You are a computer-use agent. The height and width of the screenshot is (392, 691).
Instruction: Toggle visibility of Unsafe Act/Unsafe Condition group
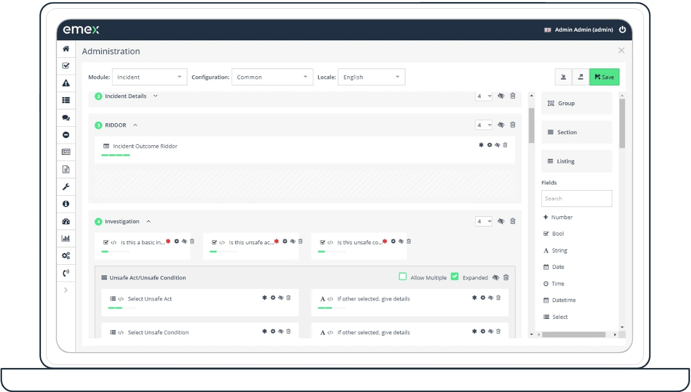pos(495,278)
